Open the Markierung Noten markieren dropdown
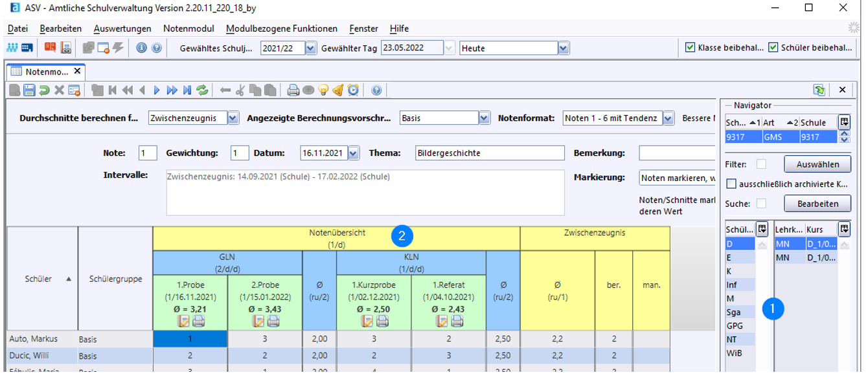Screen dimensions: 868x377 (678, 178)
